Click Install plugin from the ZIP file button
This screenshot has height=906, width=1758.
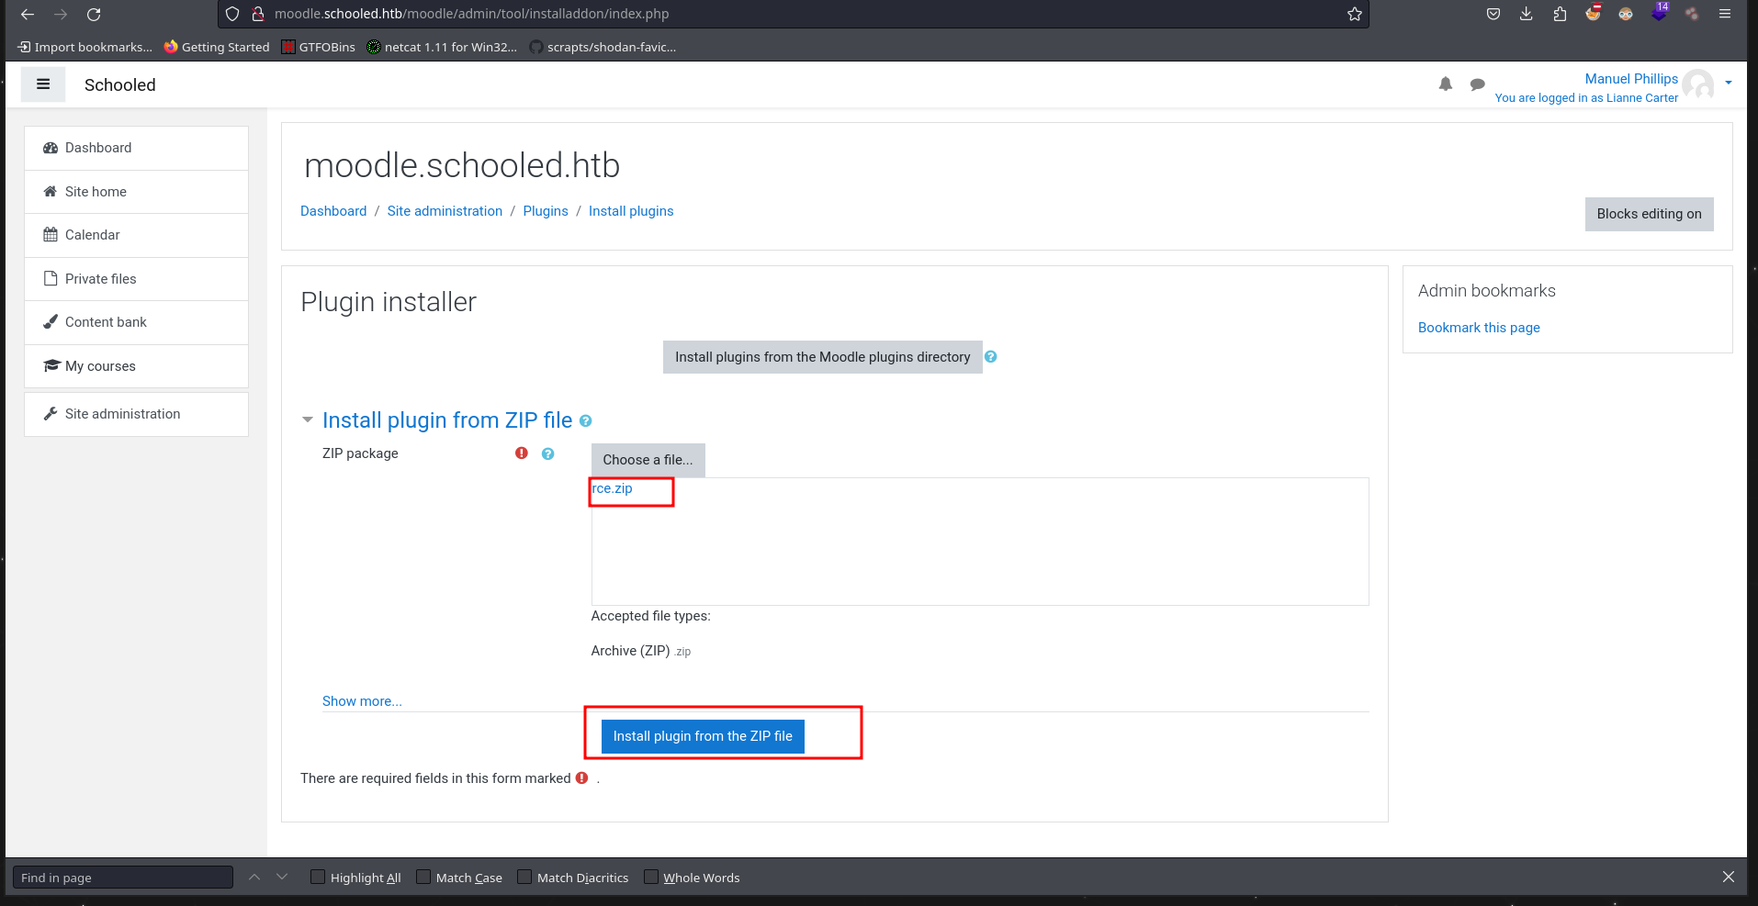coord(703,736)
